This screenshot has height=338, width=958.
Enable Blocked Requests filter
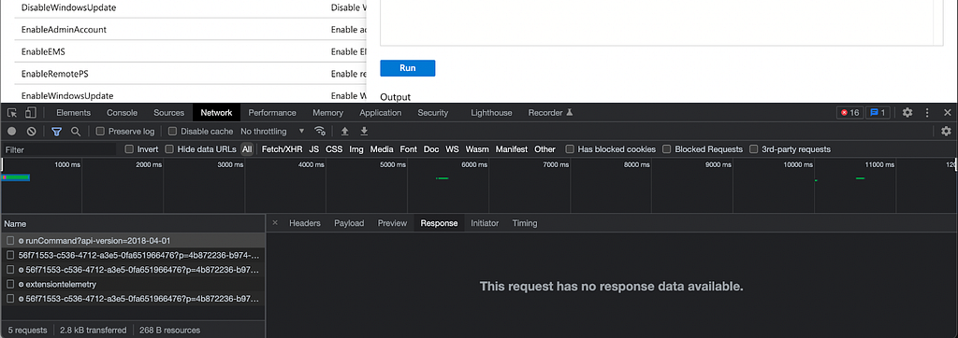click(666, 149)
